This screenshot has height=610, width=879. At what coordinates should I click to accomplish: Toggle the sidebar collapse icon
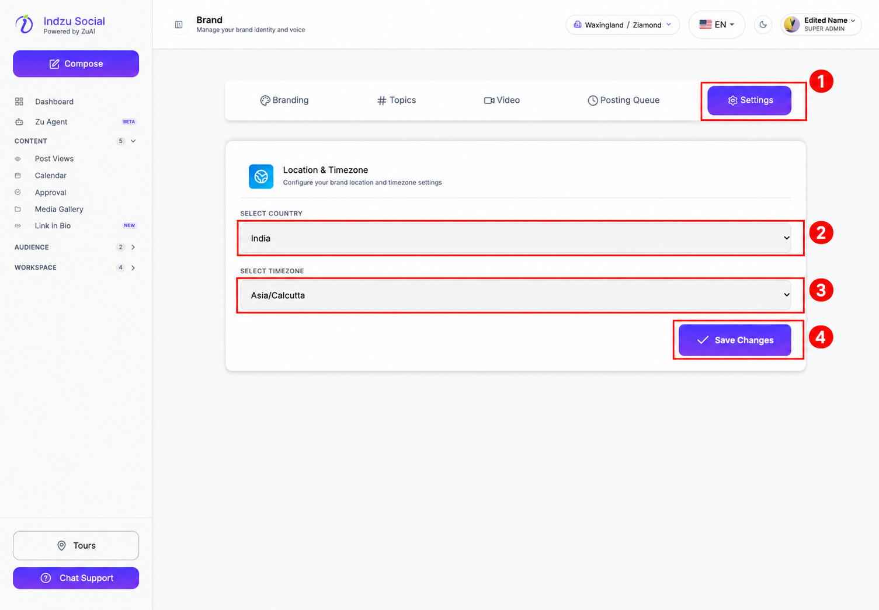[x=179, y=25]
